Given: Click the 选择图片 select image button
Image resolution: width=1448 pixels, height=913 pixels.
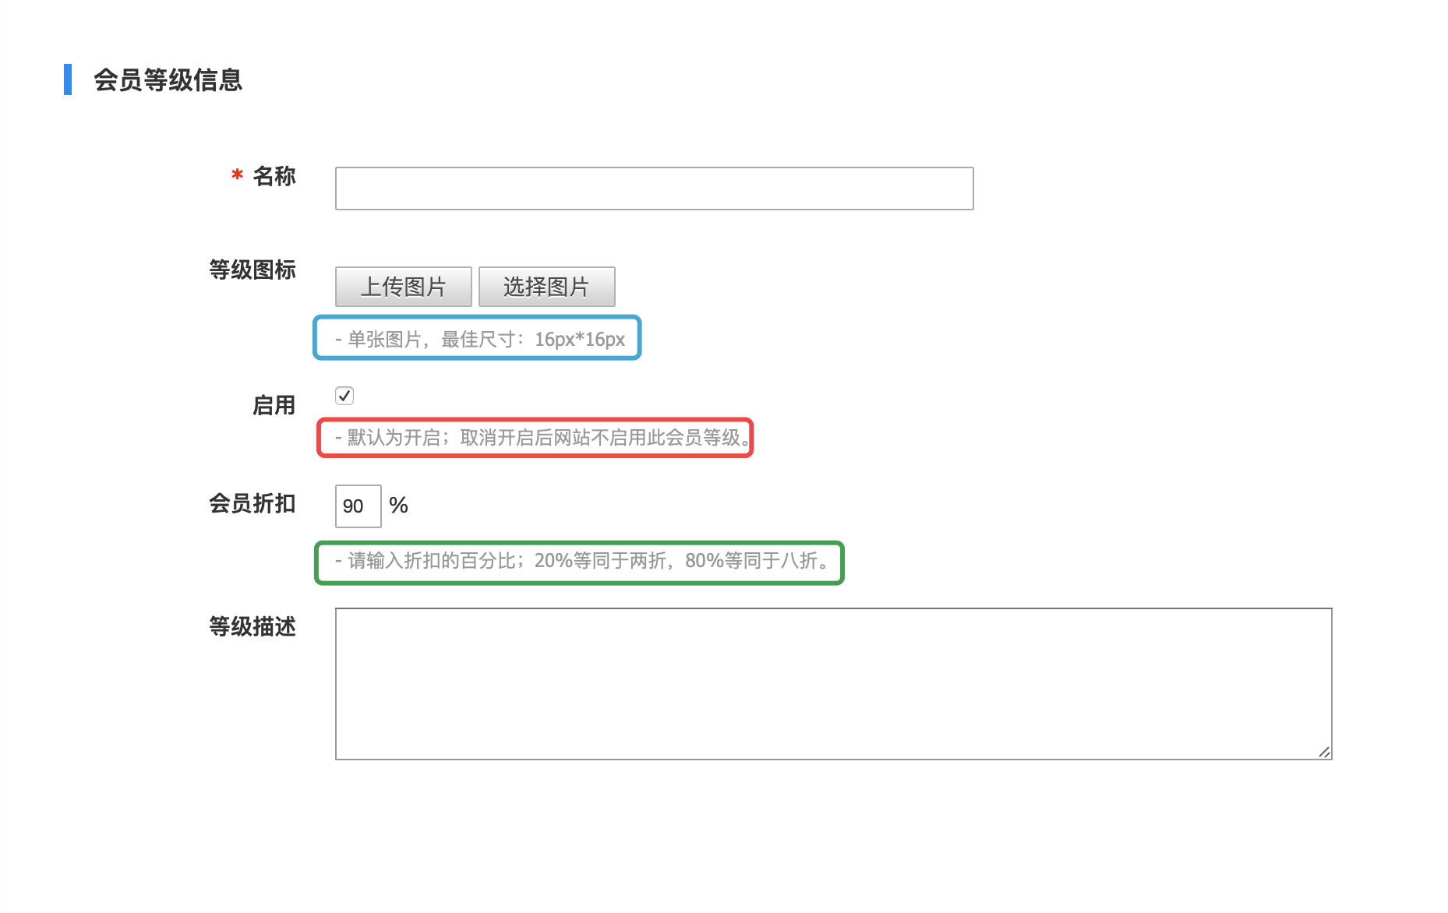Looking at the screenshot, I should [x=546, y=287].
